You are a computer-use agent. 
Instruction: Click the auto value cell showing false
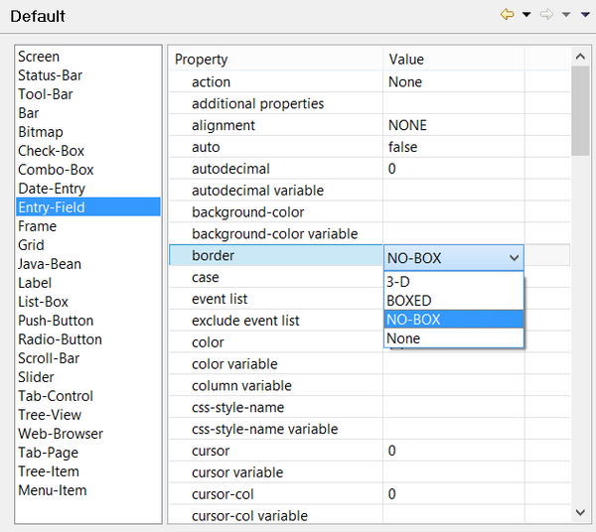[454, 147]
